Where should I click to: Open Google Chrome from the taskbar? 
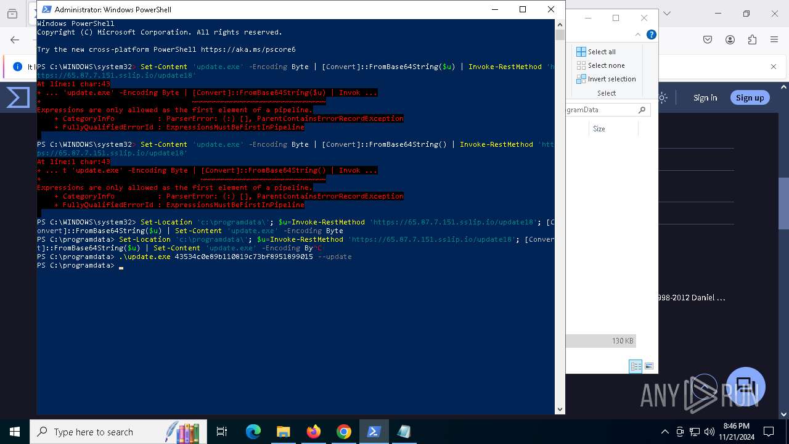(x=344, y=432)
